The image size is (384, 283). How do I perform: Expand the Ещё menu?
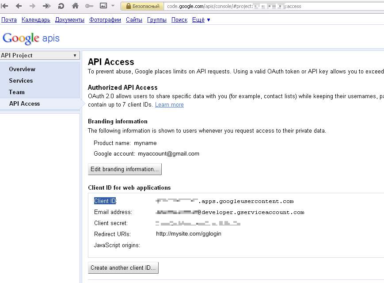tap(201, 20)
